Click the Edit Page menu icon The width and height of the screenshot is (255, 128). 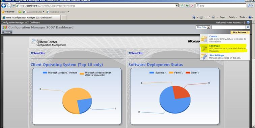(204, 48)
